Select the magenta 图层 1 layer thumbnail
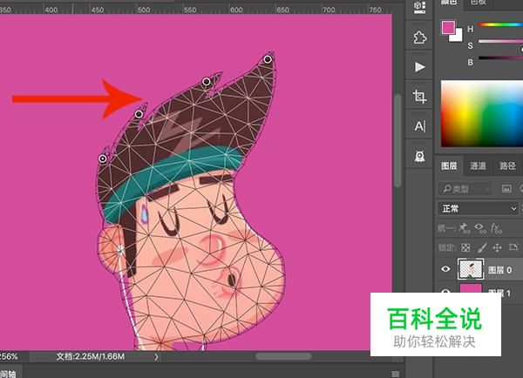Image resolution: width=523 pixels, height=378 pixels. click(x=471, y=288)
